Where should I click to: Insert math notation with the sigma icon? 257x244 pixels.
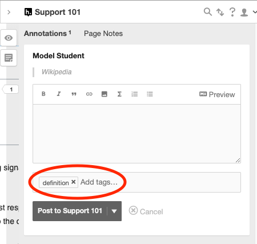coord(119,94)
